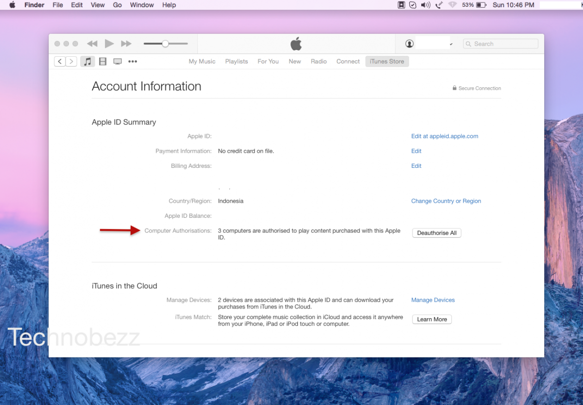Select the iTunes Store tab
The width and height of the screenshot is (583, 405).
[387, 61]
